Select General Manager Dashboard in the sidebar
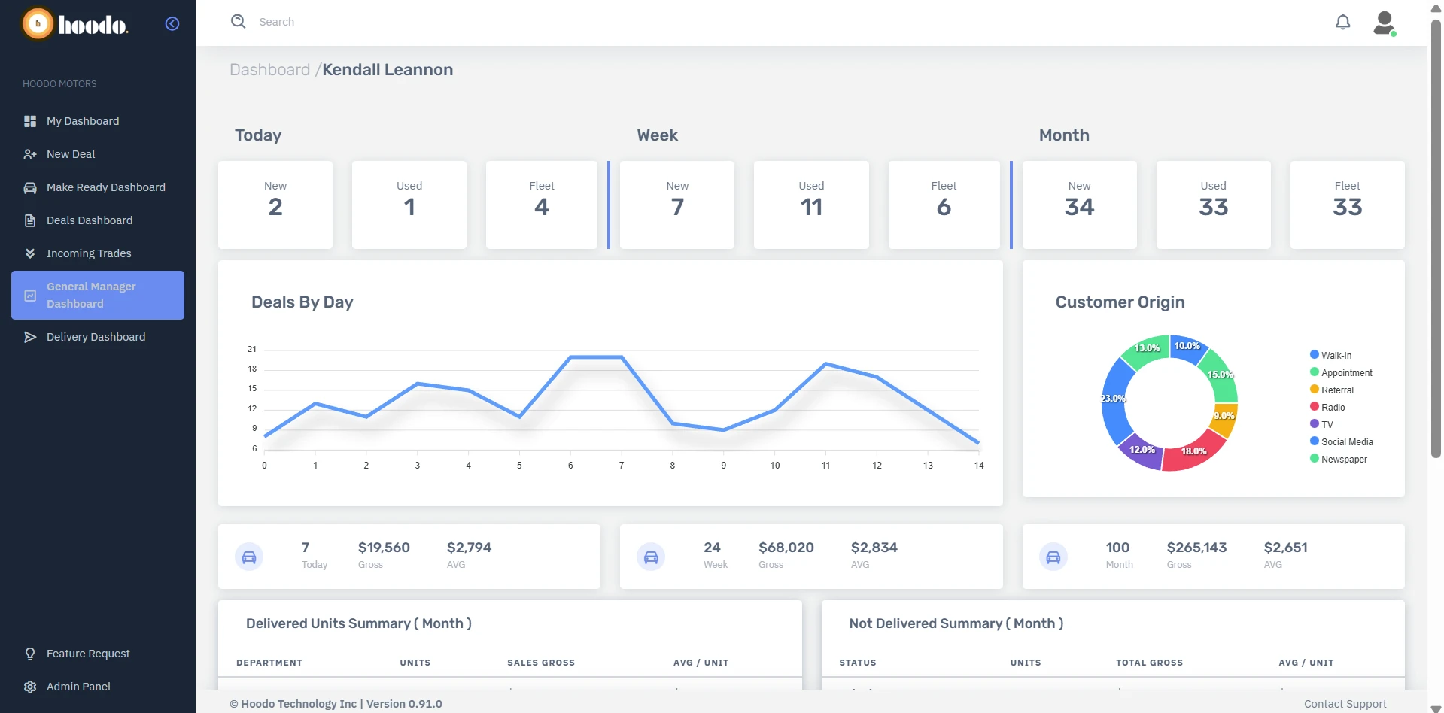 97,295
